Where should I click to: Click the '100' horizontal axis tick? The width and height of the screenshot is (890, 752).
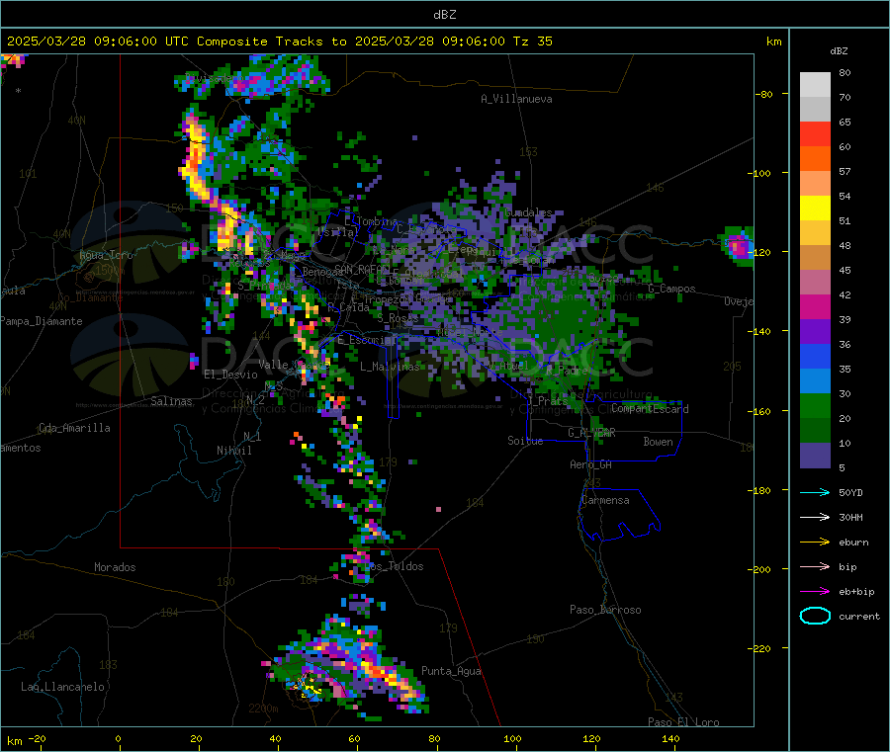pyautogui.click(x=512, y=738)
